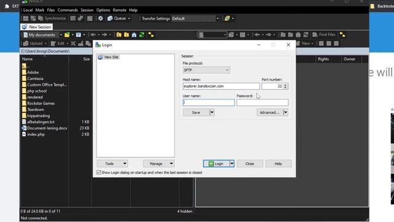Sort local files by Size column

pos(81,59)
